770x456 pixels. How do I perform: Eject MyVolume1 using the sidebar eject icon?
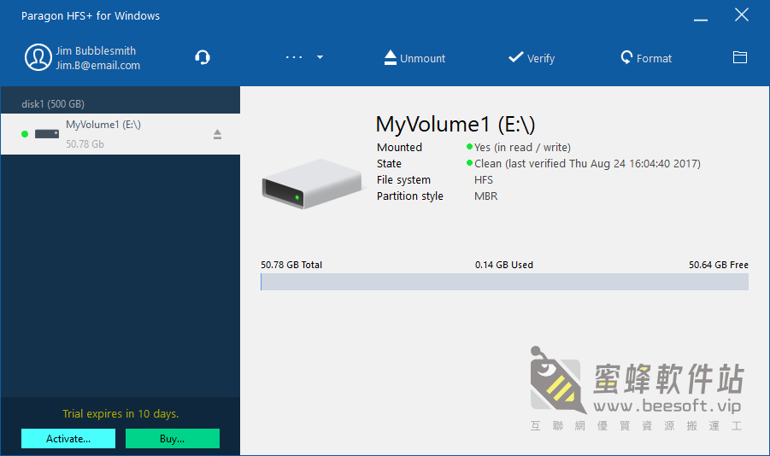[218, 134]
